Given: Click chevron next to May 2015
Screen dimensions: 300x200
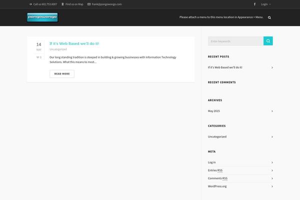Looking at the screenshot, I should pyautogui.click(x=272, y=111).
